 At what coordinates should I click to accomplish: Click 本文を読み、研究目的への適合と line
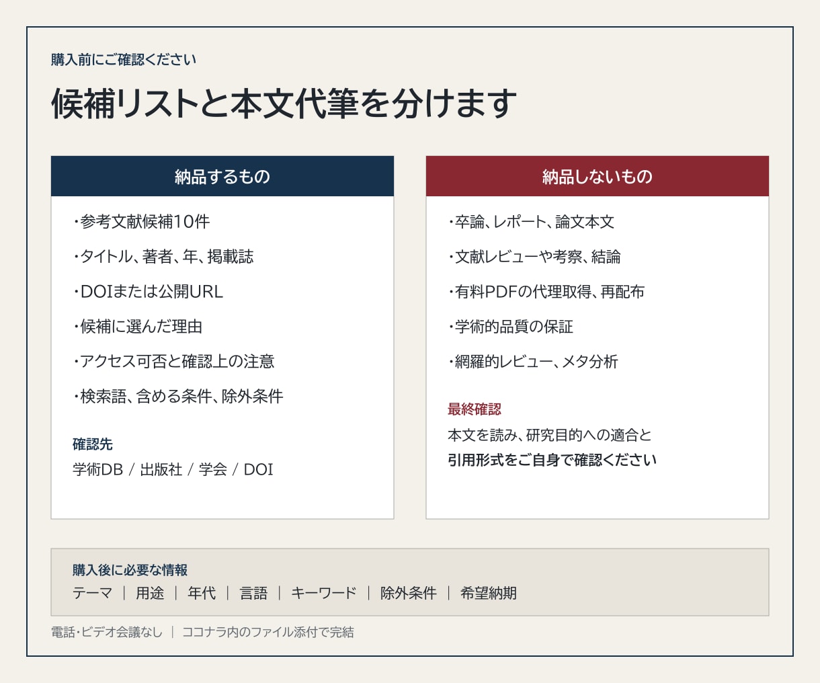pos(550,435)
